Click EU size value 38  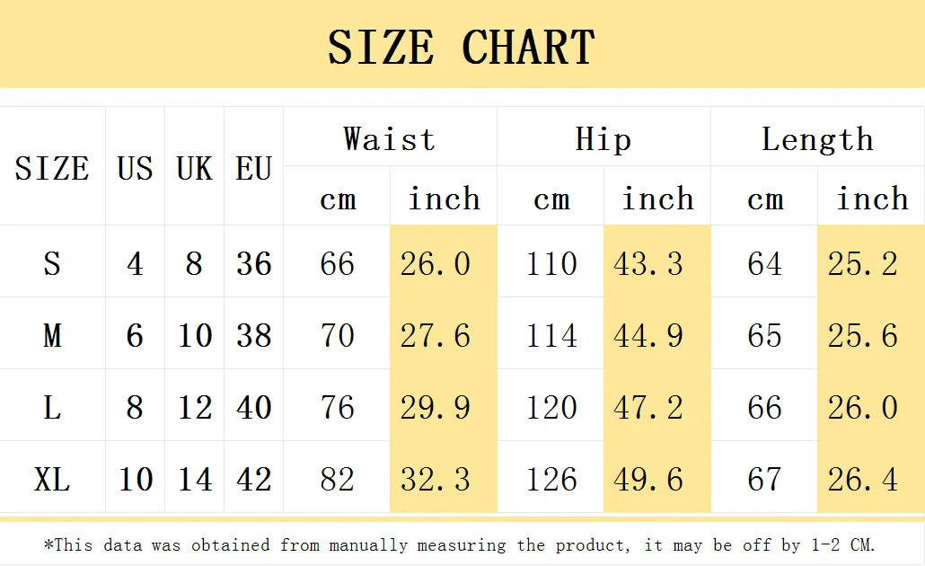tap(253, 335)
